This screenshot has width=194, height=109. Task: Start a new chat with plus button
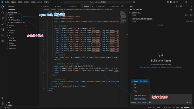pos(176,6)
